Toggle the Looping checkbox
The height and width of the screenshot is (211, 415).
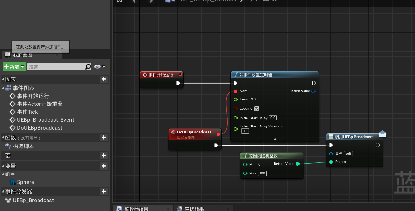click(257, 109)
